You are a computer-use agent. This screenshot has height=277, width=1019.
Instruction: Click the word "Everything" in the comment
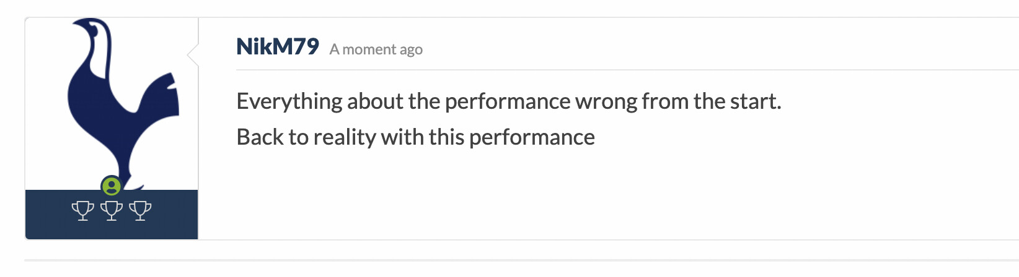coord(289,101)
